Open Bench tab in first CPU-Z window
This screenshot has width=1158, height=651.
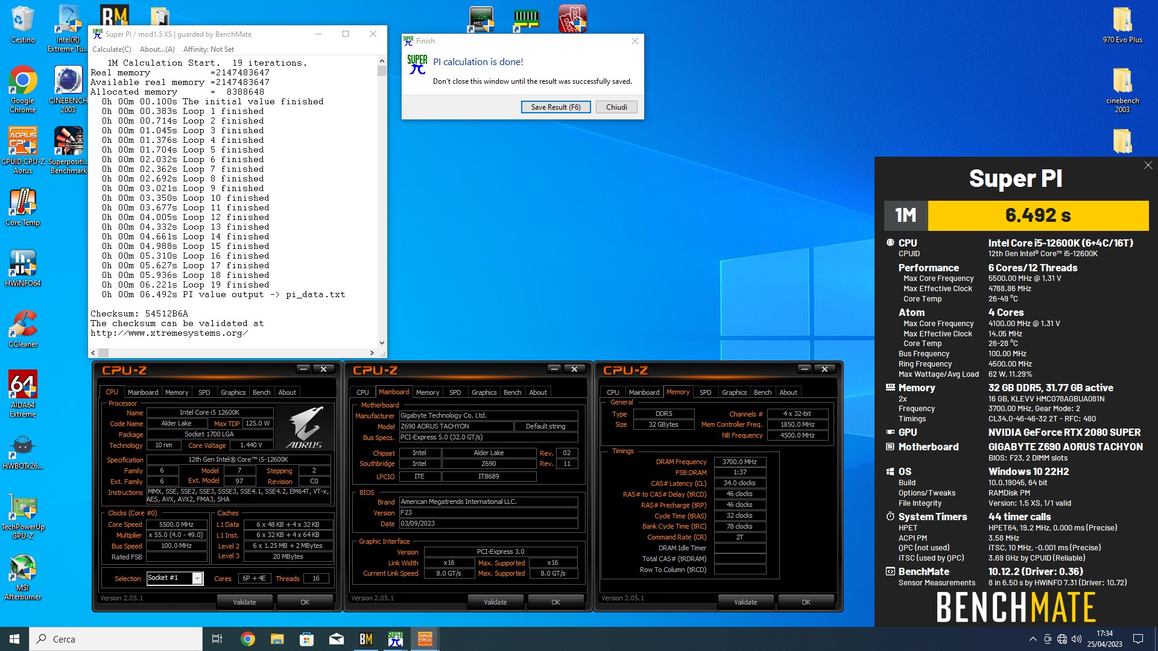point(261,392)
